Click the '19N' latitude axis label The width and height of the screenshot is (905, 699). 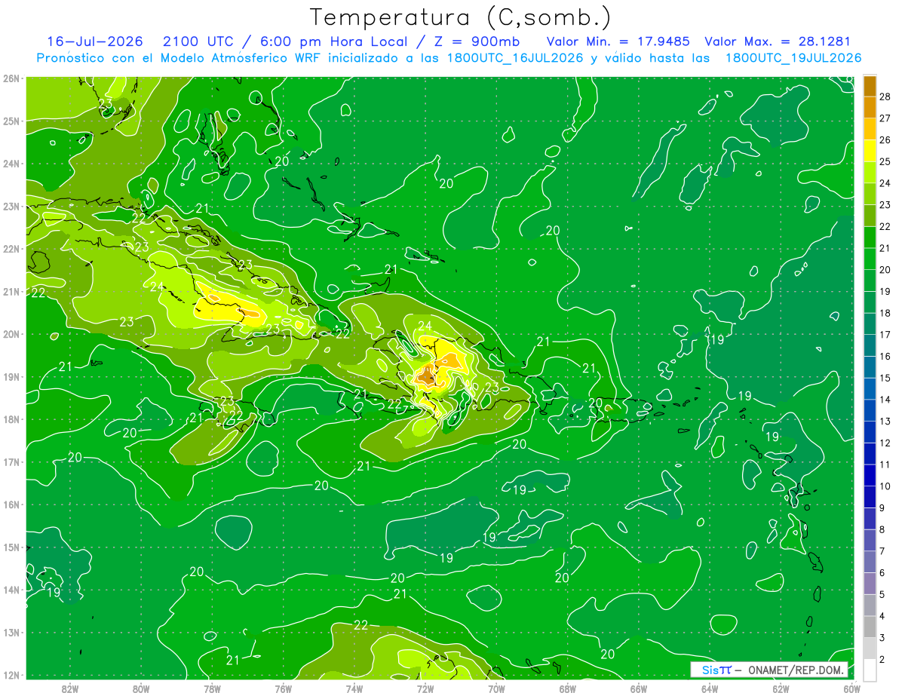11,376
